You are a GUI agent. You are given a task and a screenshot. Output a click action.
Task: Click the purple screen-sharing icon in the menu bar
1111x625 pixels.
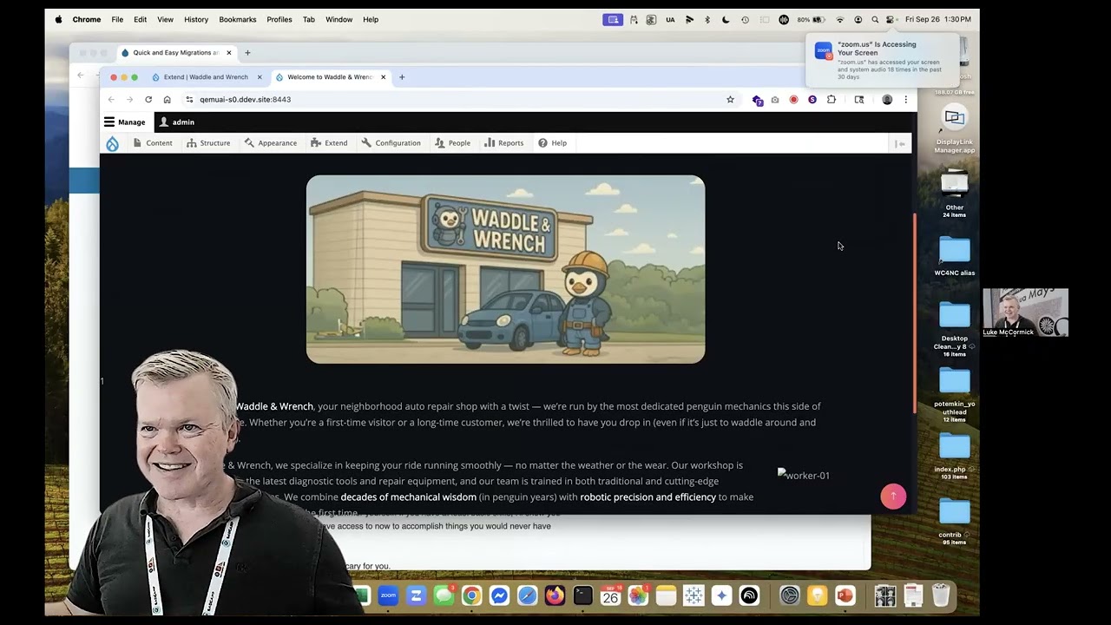click(x=613, y=19)
